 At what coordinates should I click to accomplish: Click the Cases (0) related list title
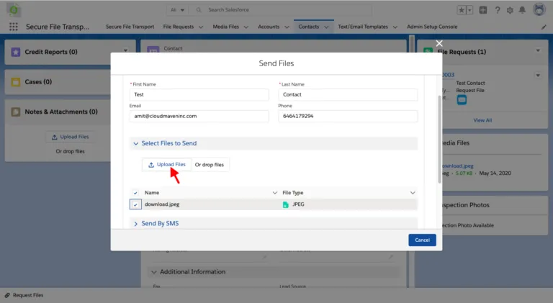pyautogui.click(x=38, y=82)
